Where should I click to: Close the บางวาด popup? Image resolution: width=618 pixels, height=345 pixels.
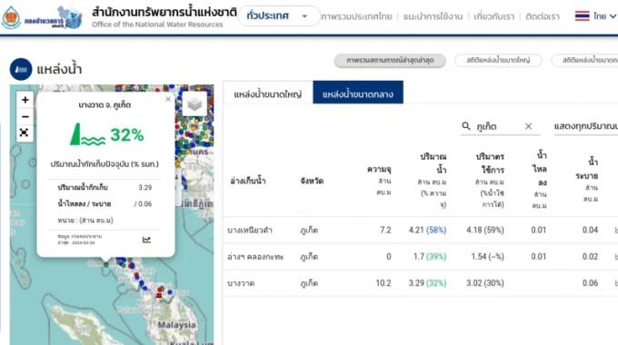[168, 99]
